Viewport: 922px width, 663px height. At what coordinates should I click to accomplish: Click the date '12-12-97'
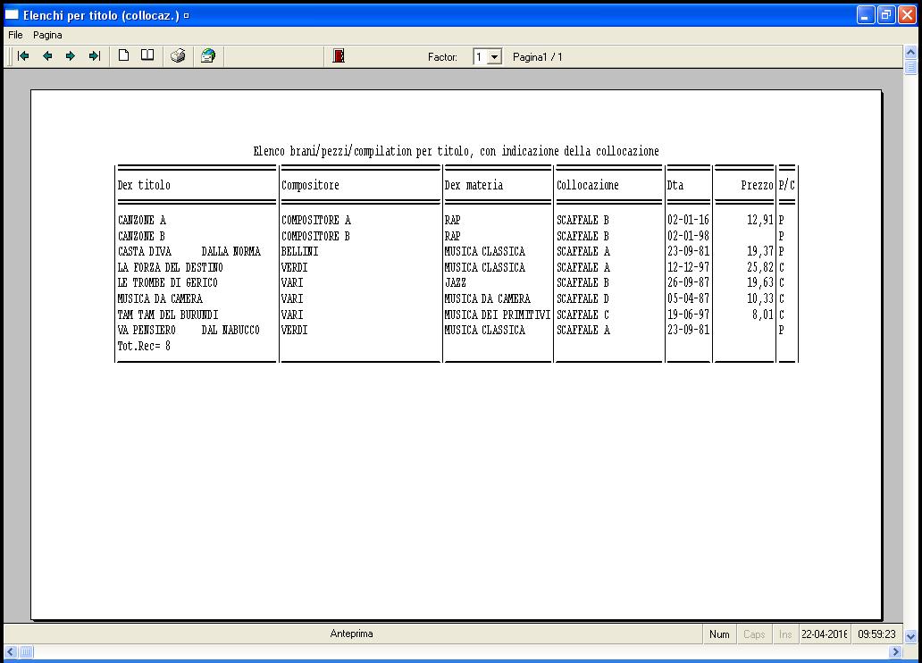(x=689, y=267)
